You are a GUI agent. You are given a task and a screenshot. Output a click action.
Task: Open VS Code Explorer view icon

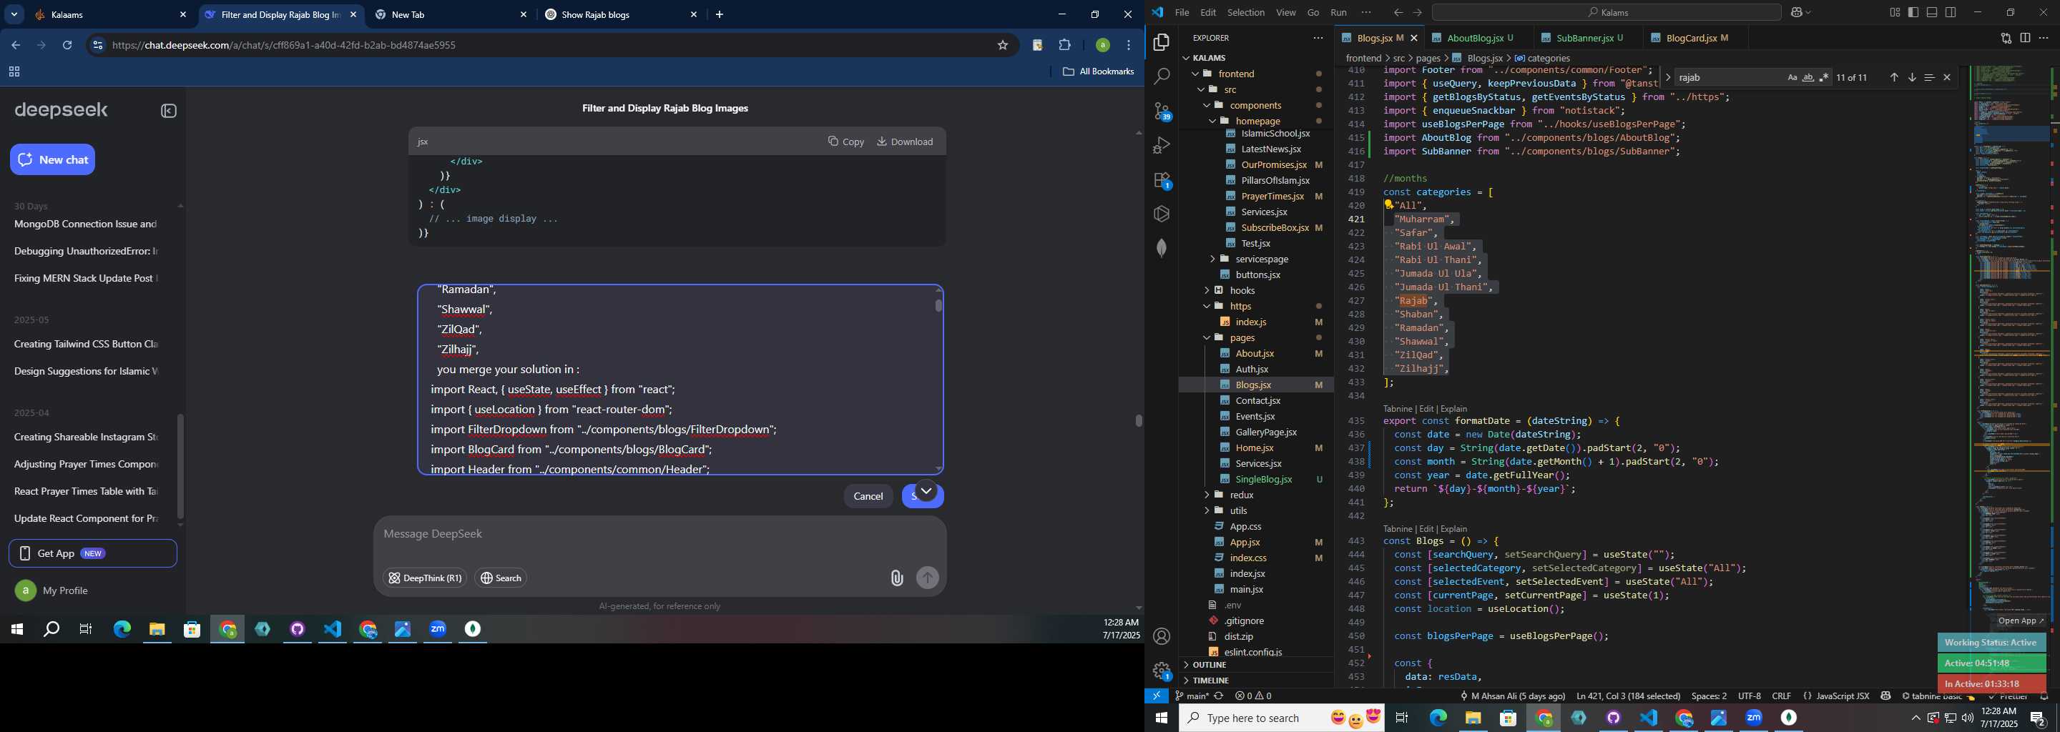[1161, 42]
